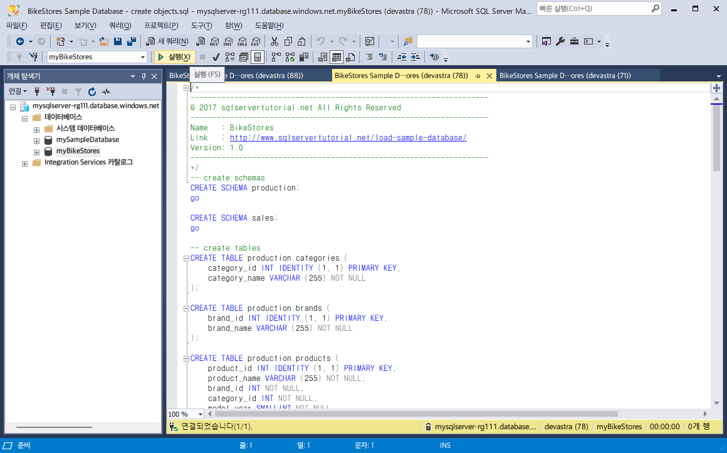Click the 빠른 실행 quick launch search box
This screenshot has height=453, width=727.
click(599, 8)
